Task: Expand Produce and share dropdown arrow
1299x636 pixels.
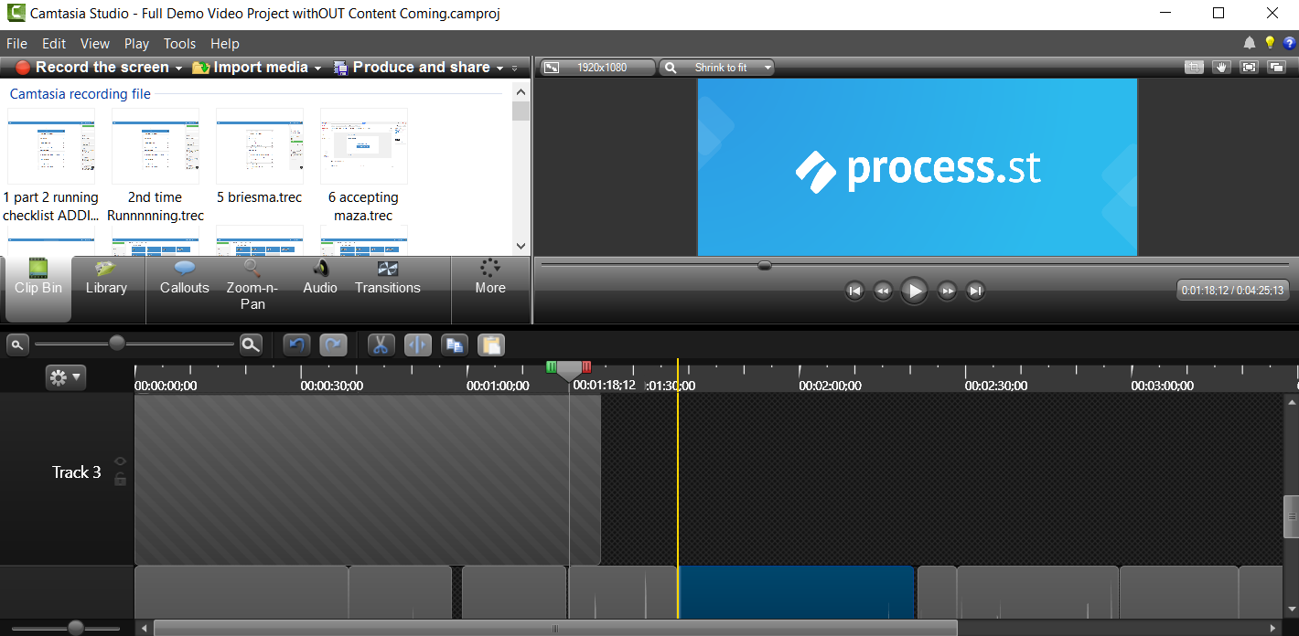Action: [499, 69]
